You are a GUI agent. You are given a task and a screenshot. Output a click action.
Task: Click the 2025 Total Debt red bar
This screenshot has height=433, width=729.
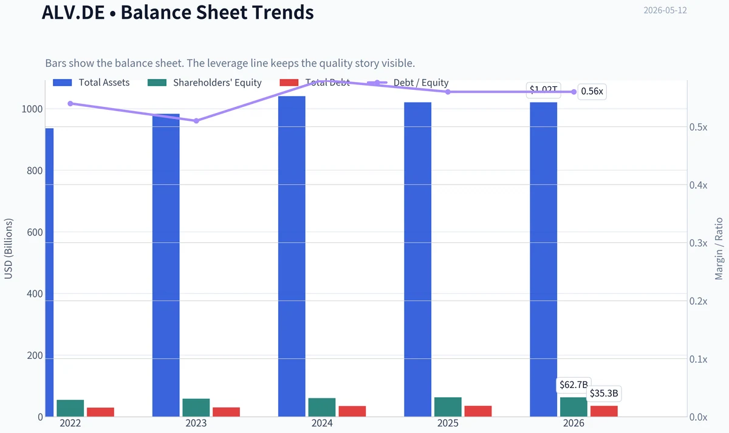tap(478, 411)
